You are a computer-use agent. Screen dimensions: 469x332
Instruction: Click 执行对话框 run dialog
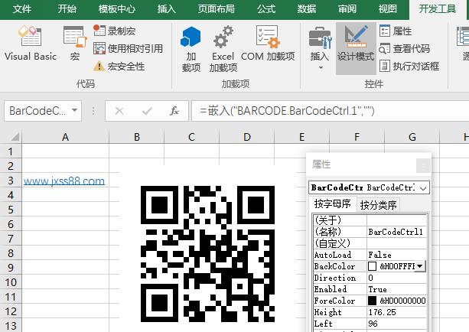click(409, 66)
